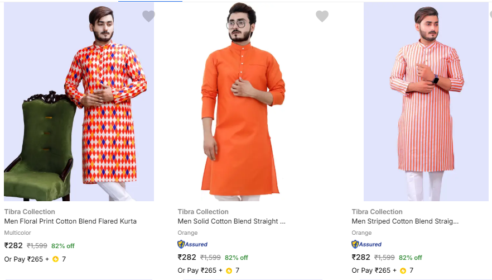The width and height of the screenshot is (492, 280).
Task: Click Assured badge on the solid orange kurta
Action: pos(192,244)
